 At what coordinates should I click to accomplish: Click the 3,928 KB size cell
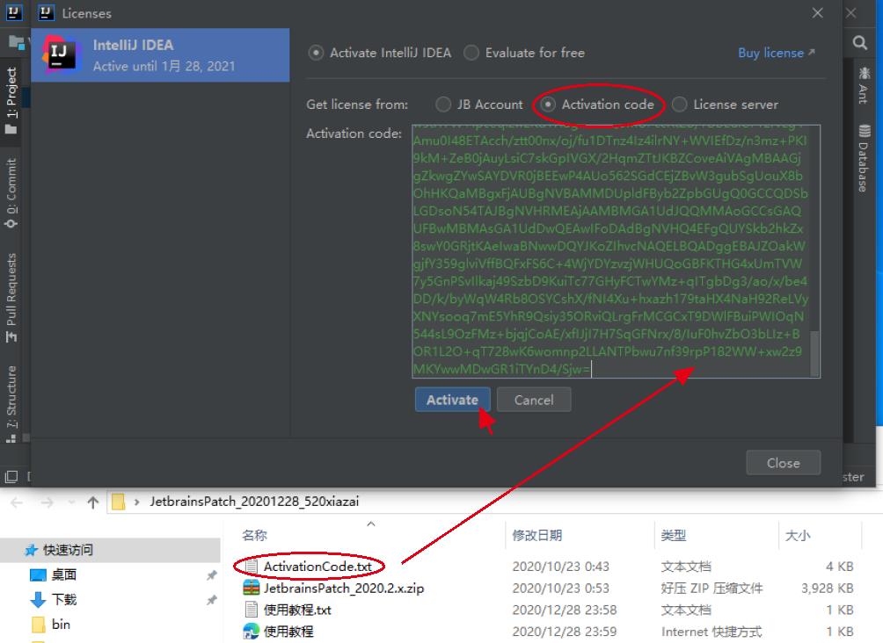[828, 589]
